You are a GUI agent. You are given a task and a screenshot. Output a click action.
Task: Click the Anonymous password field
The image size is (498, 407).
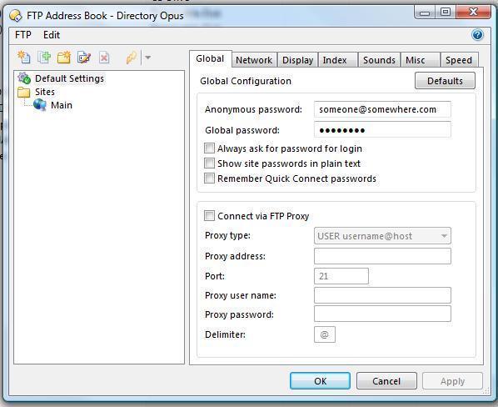click(x=382, y=109)
